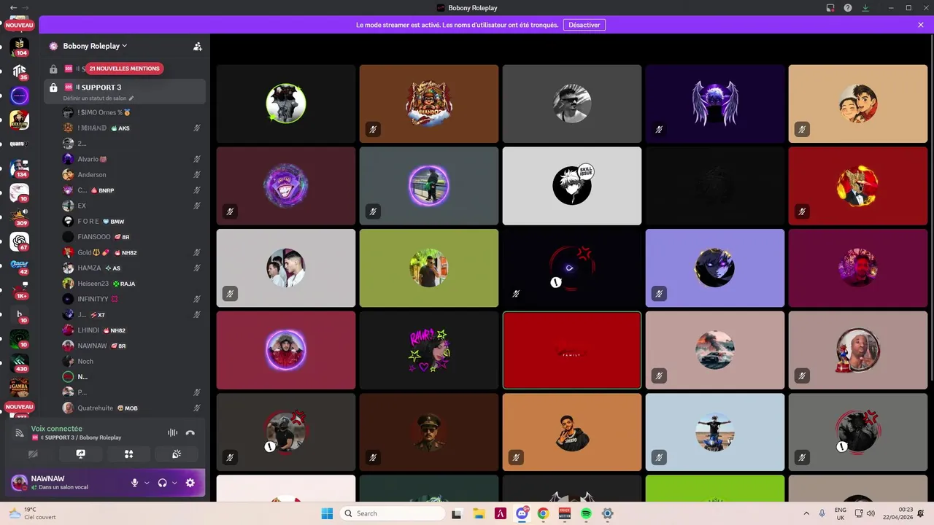Open the soundboard button
This screenshot has height=525, width=934.
point(176,454)
